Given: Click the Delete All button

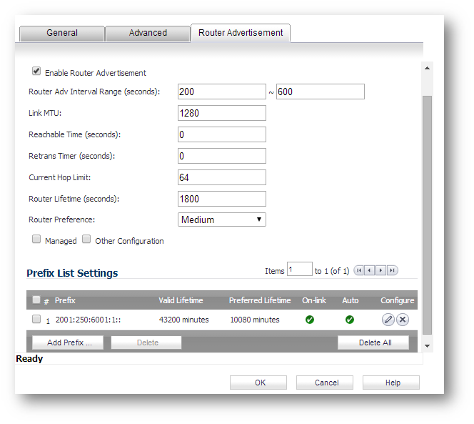Looking at the screenshot, I should [373, 342].
